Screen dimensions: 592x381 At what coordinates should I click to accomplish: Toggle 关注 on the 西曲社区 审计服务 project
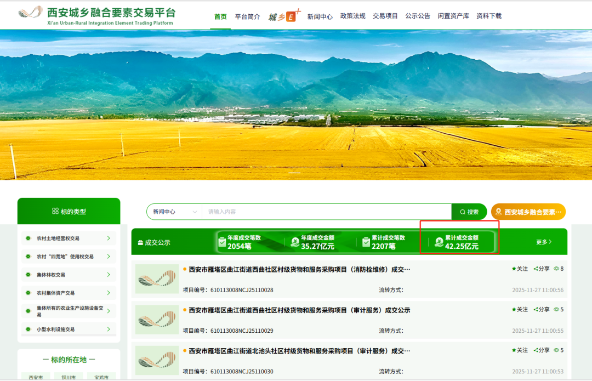point(520,309)
